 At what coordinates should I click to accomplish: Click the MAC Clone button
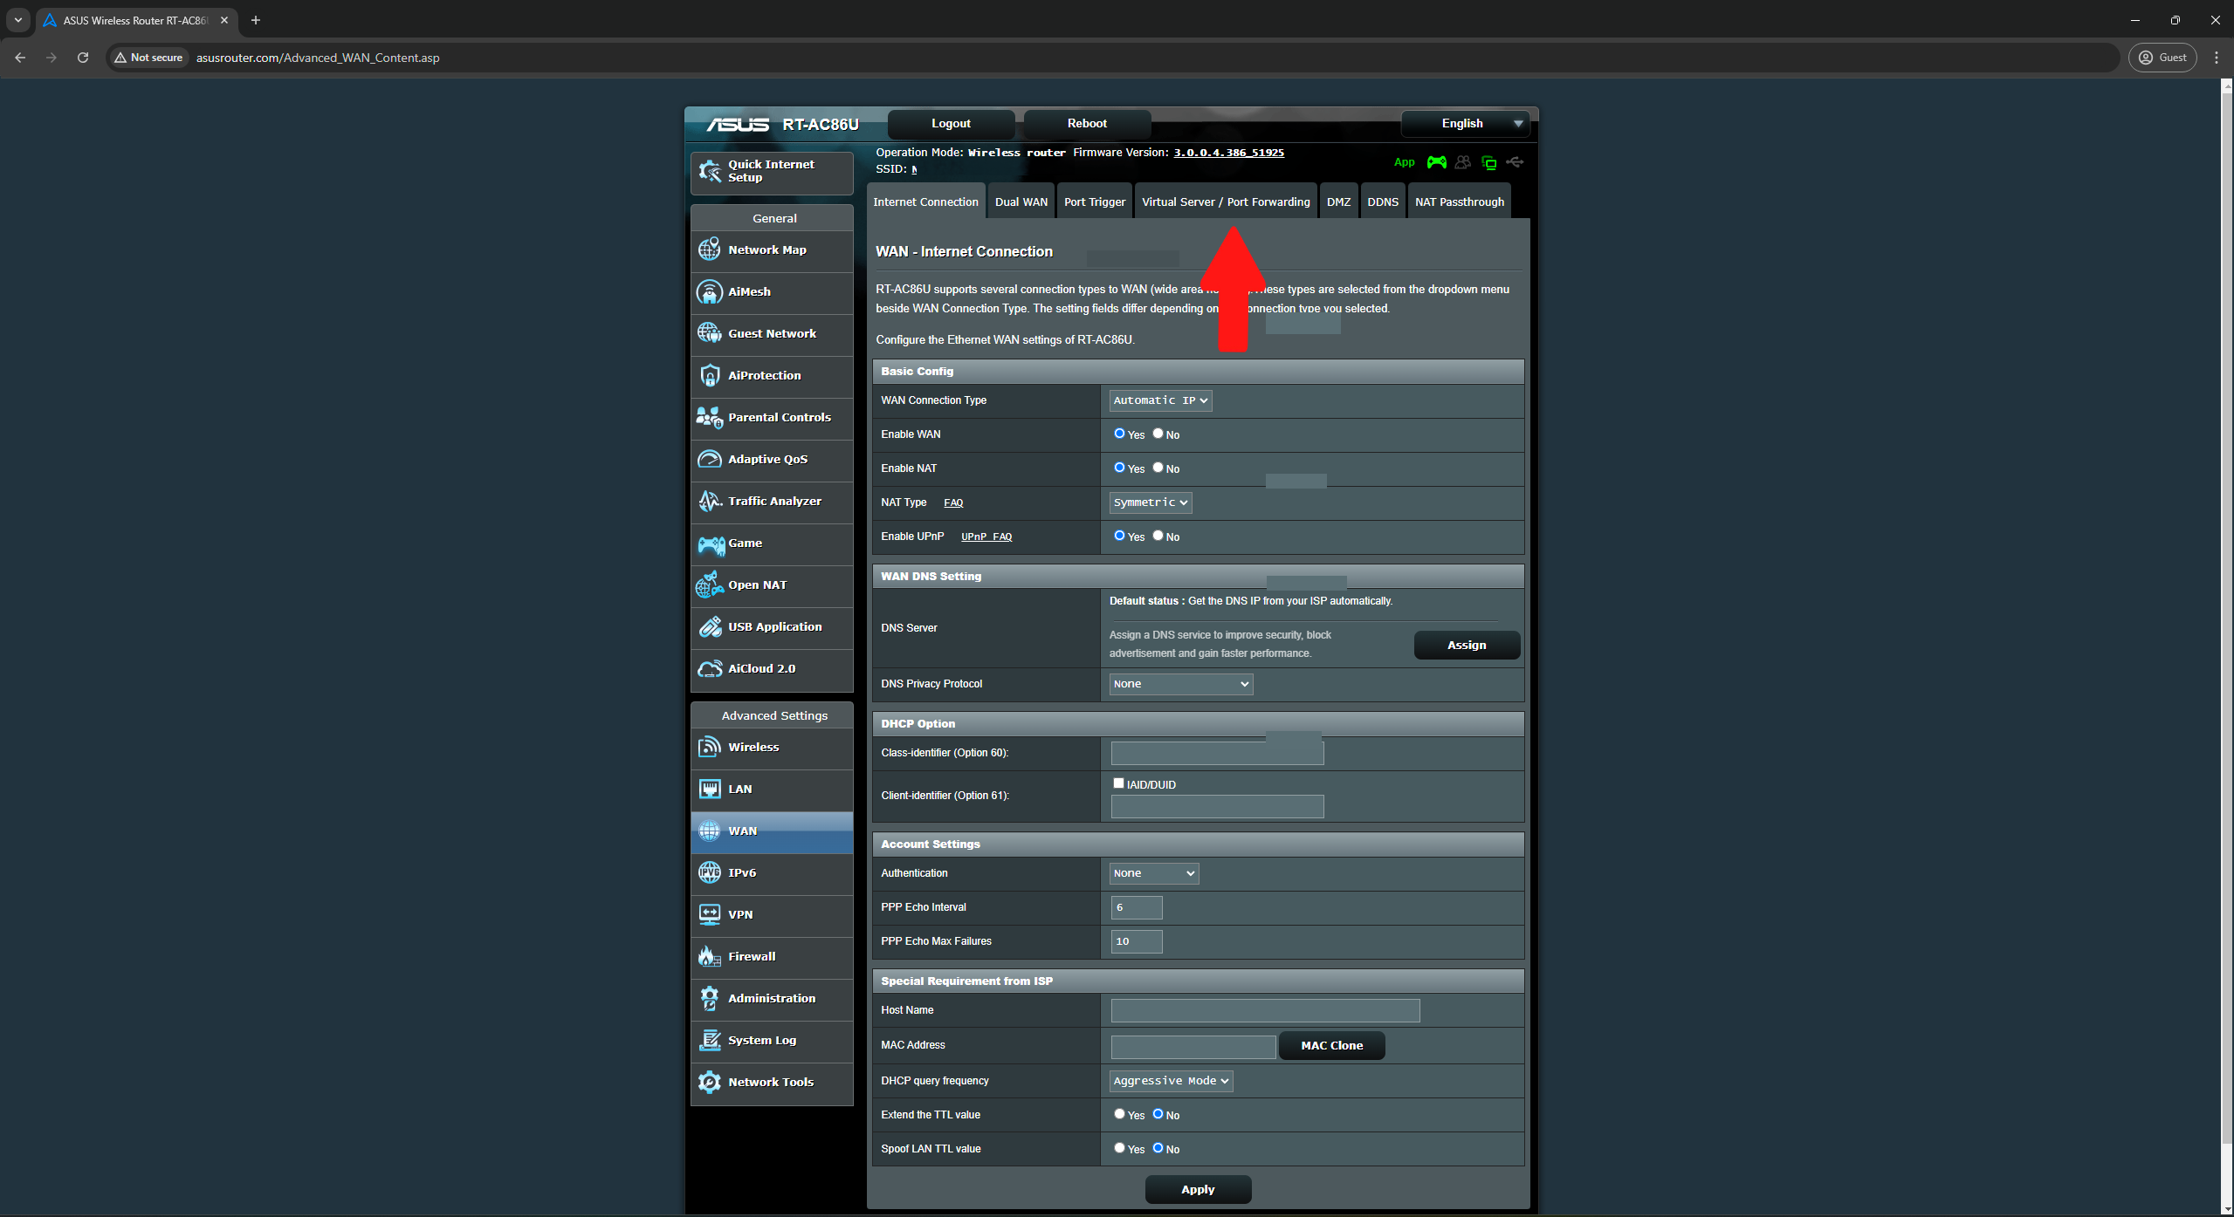click(x=1331, y=1046)
